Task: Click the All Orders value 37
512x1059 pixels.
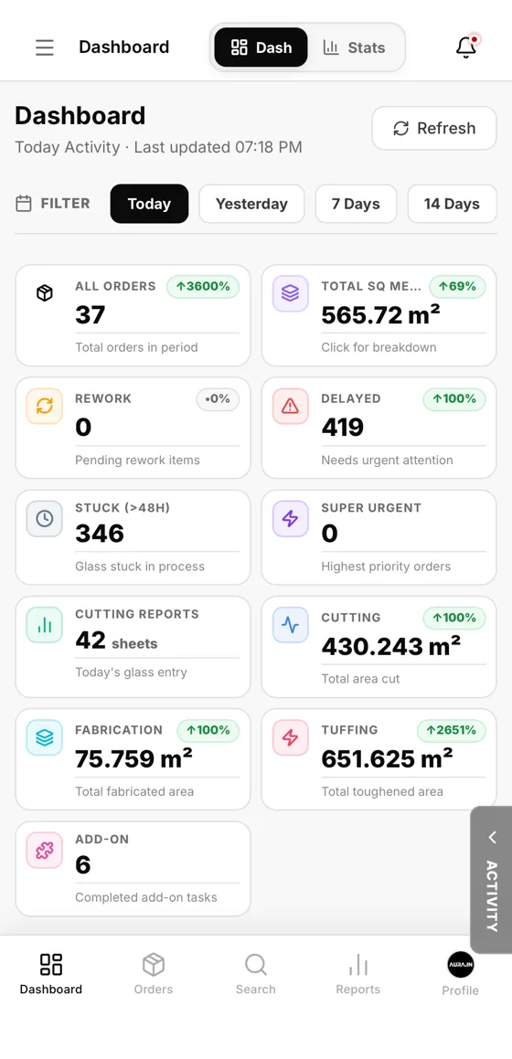Action: click(91, 314)
